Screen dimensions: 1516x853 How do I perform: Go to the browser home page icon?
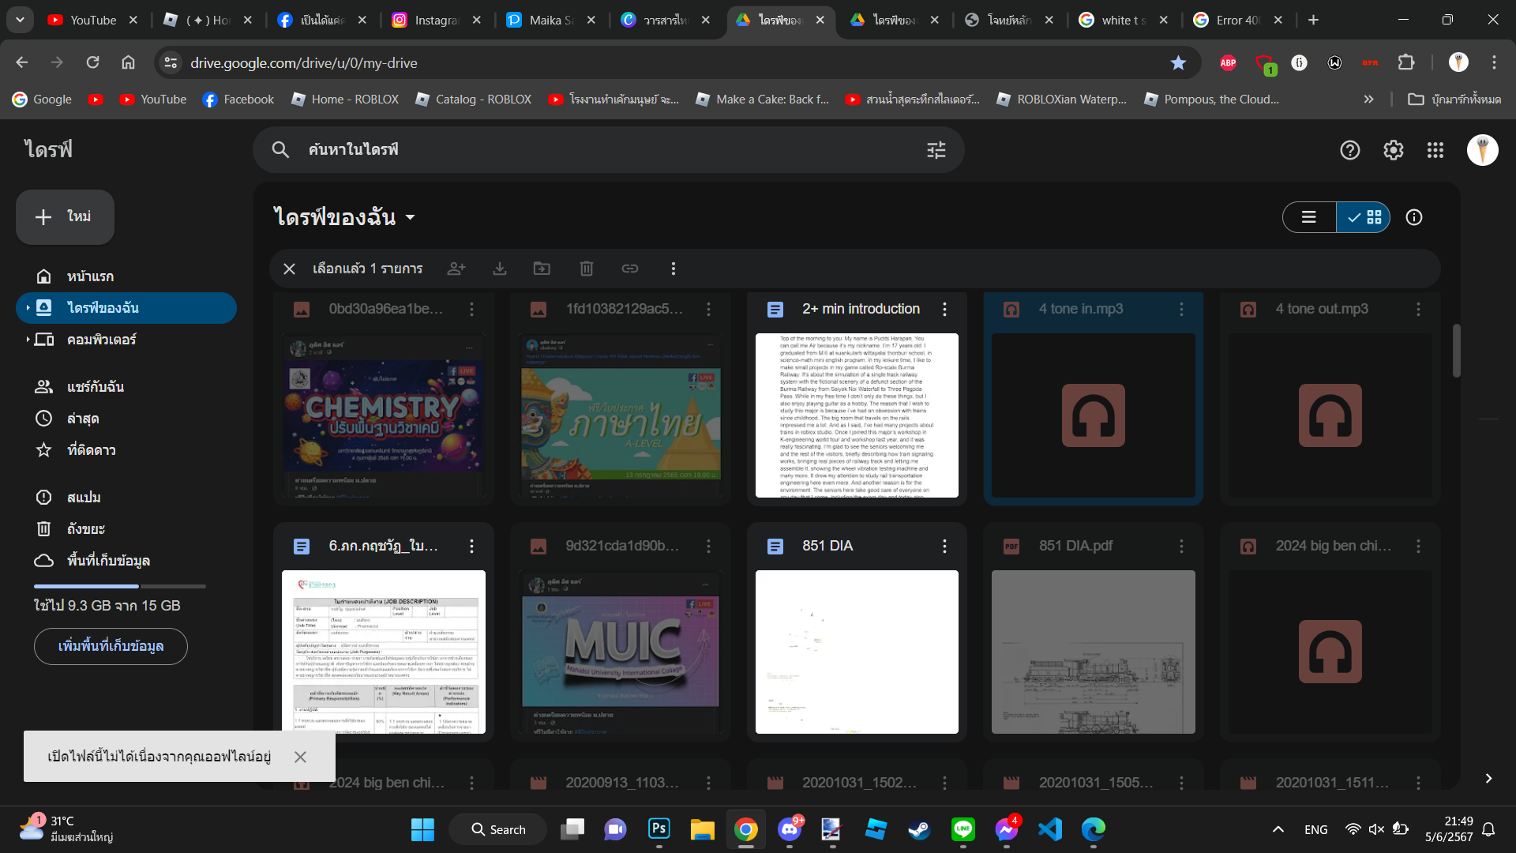(128, 62)
